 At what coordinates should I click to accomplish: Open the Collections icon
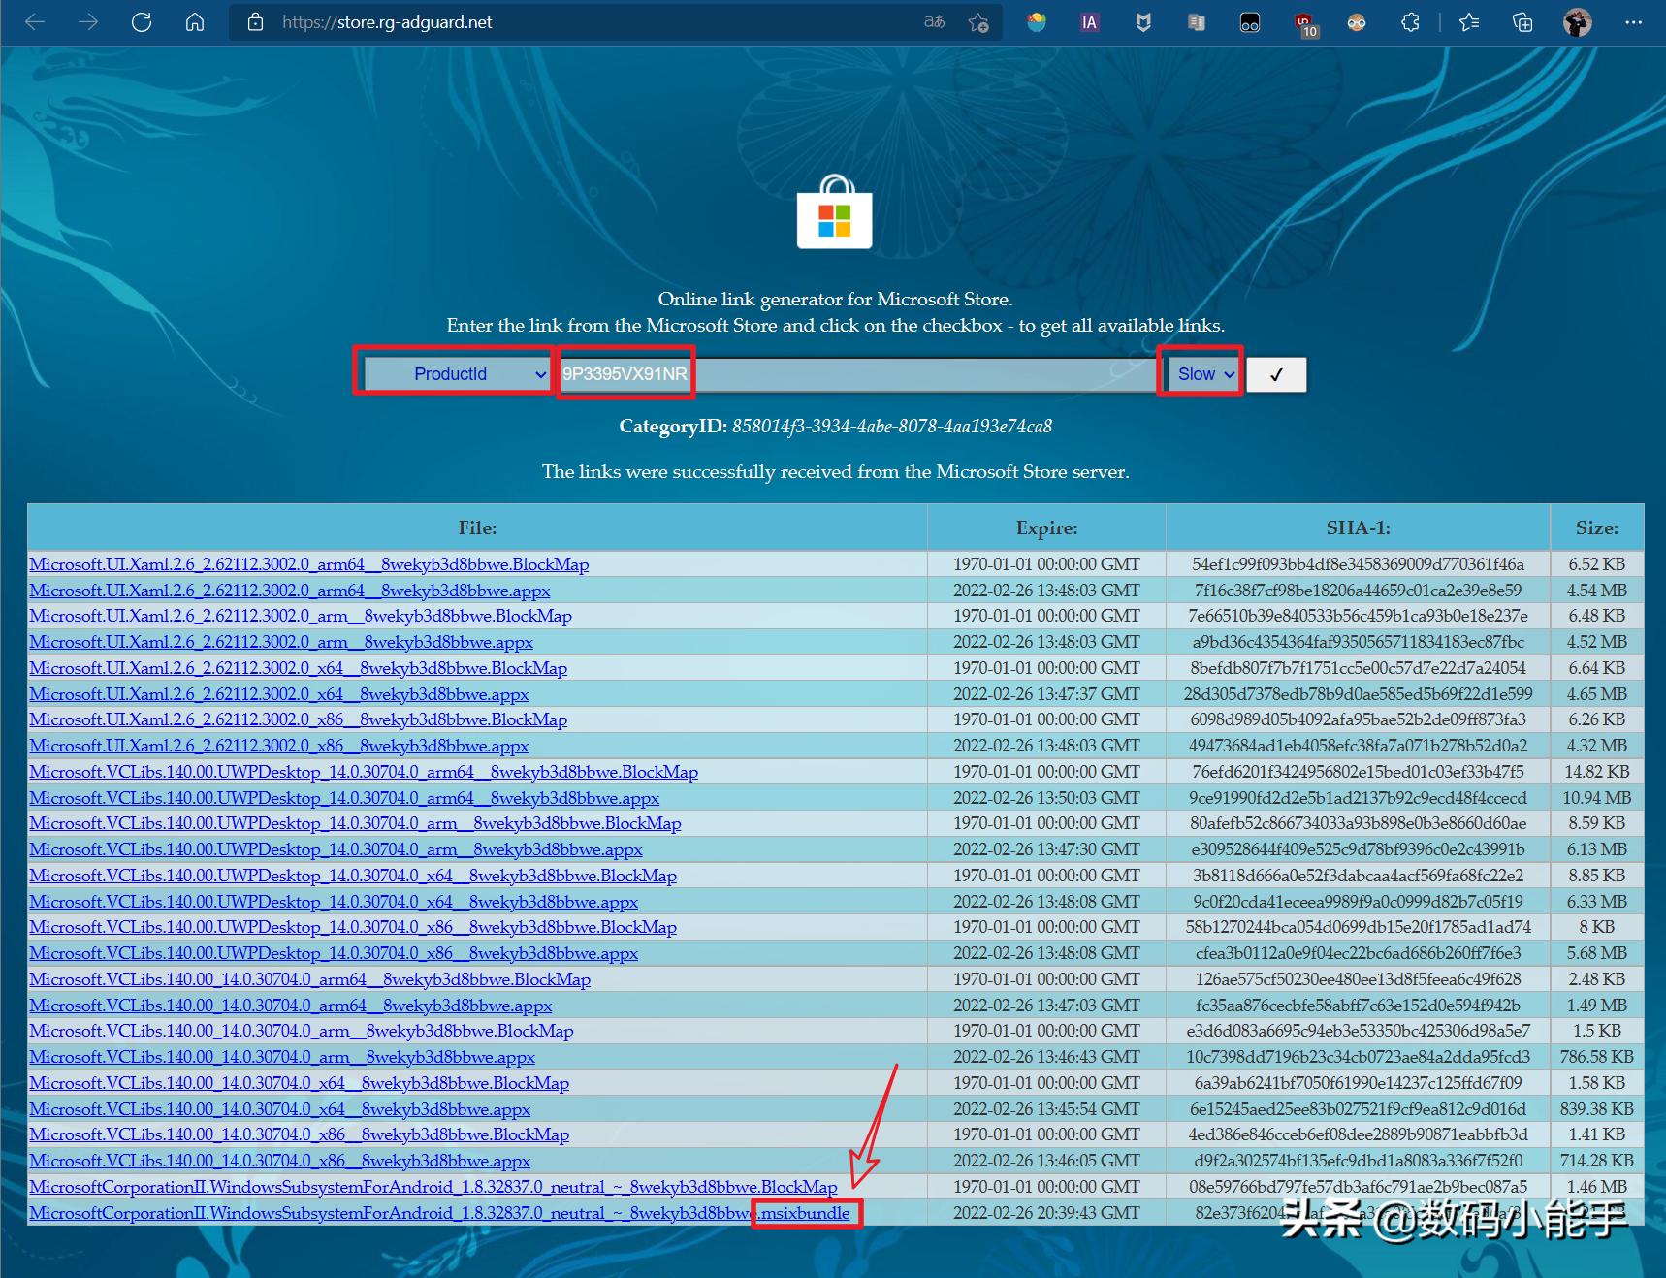(x=1522, y=21)
